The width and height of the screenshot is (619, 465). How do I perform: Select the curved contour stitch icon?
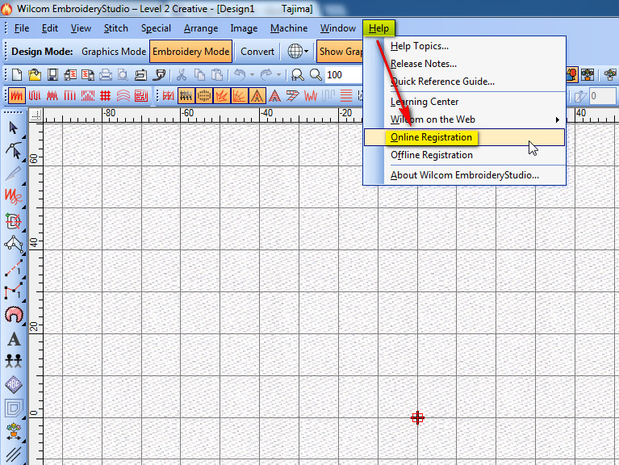point(123,95)
